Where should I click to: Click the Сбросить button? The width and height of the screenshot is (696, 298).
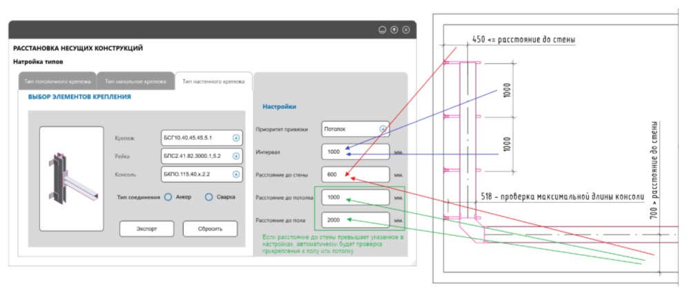point(210,229)
